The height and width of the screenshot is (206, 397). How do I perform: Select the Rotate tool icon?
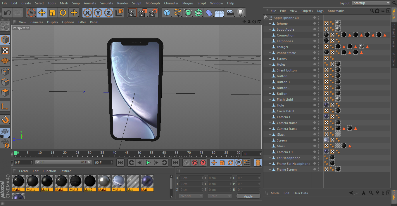pyautogui.click(x=63, y=13)
